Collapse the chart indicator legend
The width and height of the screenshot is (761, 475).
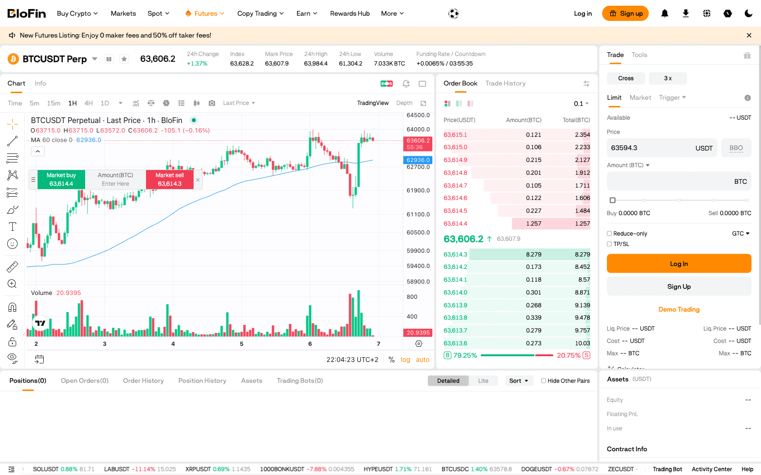[38, 151]
